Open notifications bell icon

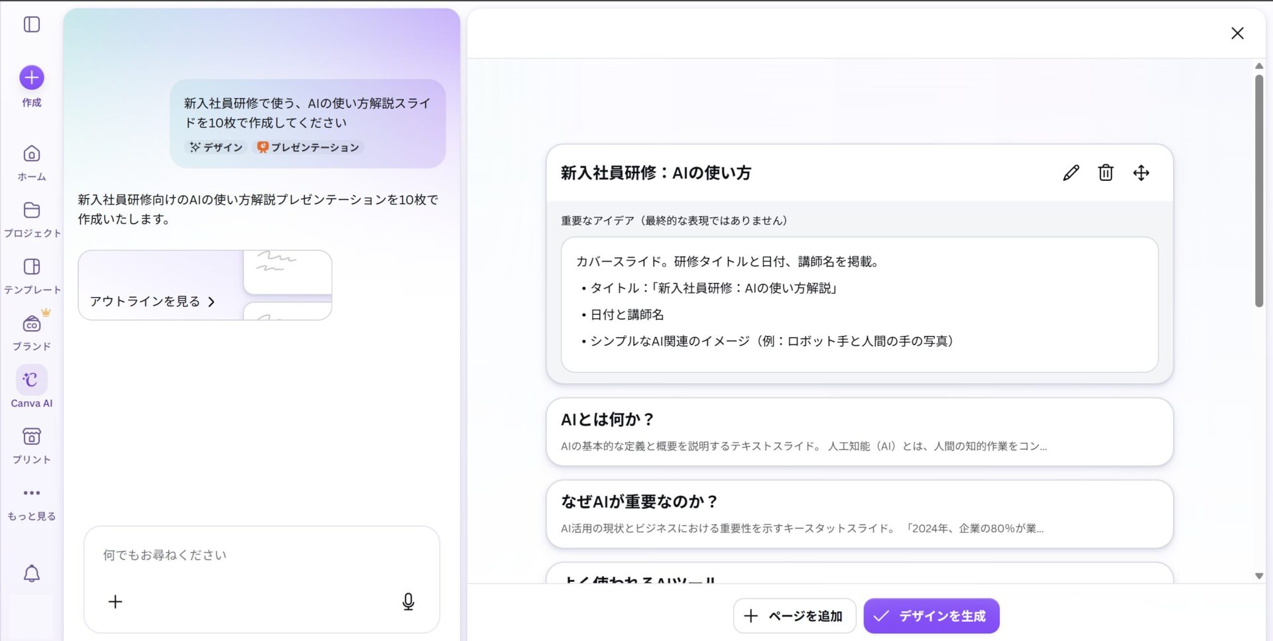[x=32, y=573]
